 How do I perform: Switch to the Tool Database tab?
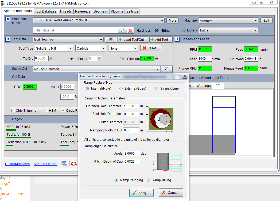pyautogui.click(x=46, y=11)
